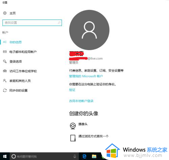
Task: Click 付费信息、家庭设置 description text
Action: [96, 71]
